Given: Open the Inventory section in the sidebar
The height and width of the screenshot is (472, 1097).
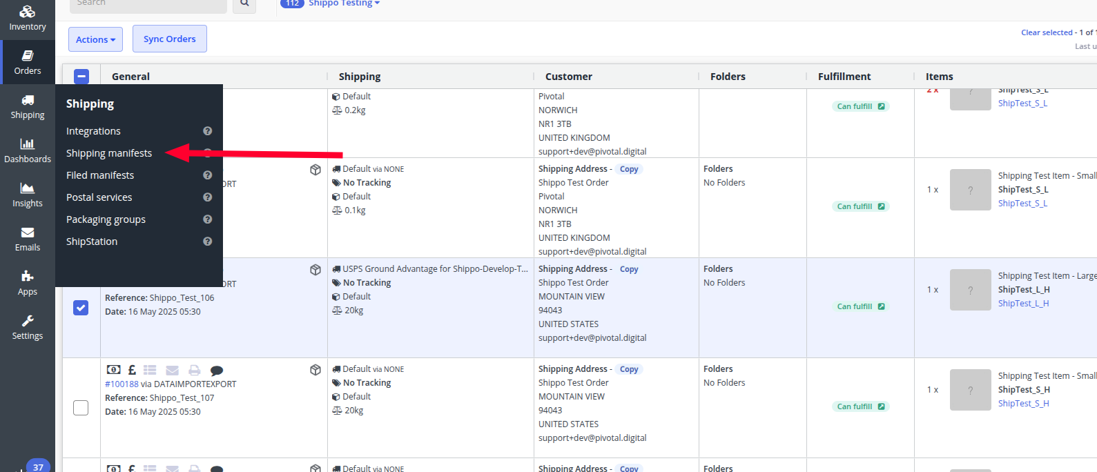Looking at the screenshot, I should coord(28,18).
